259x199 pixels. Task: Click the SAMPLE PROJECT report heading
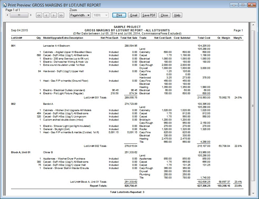point(127,27)
